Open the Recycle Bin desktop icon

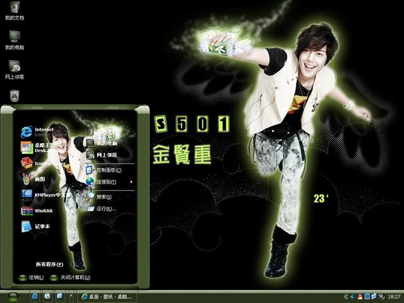[x=15, y=95]
